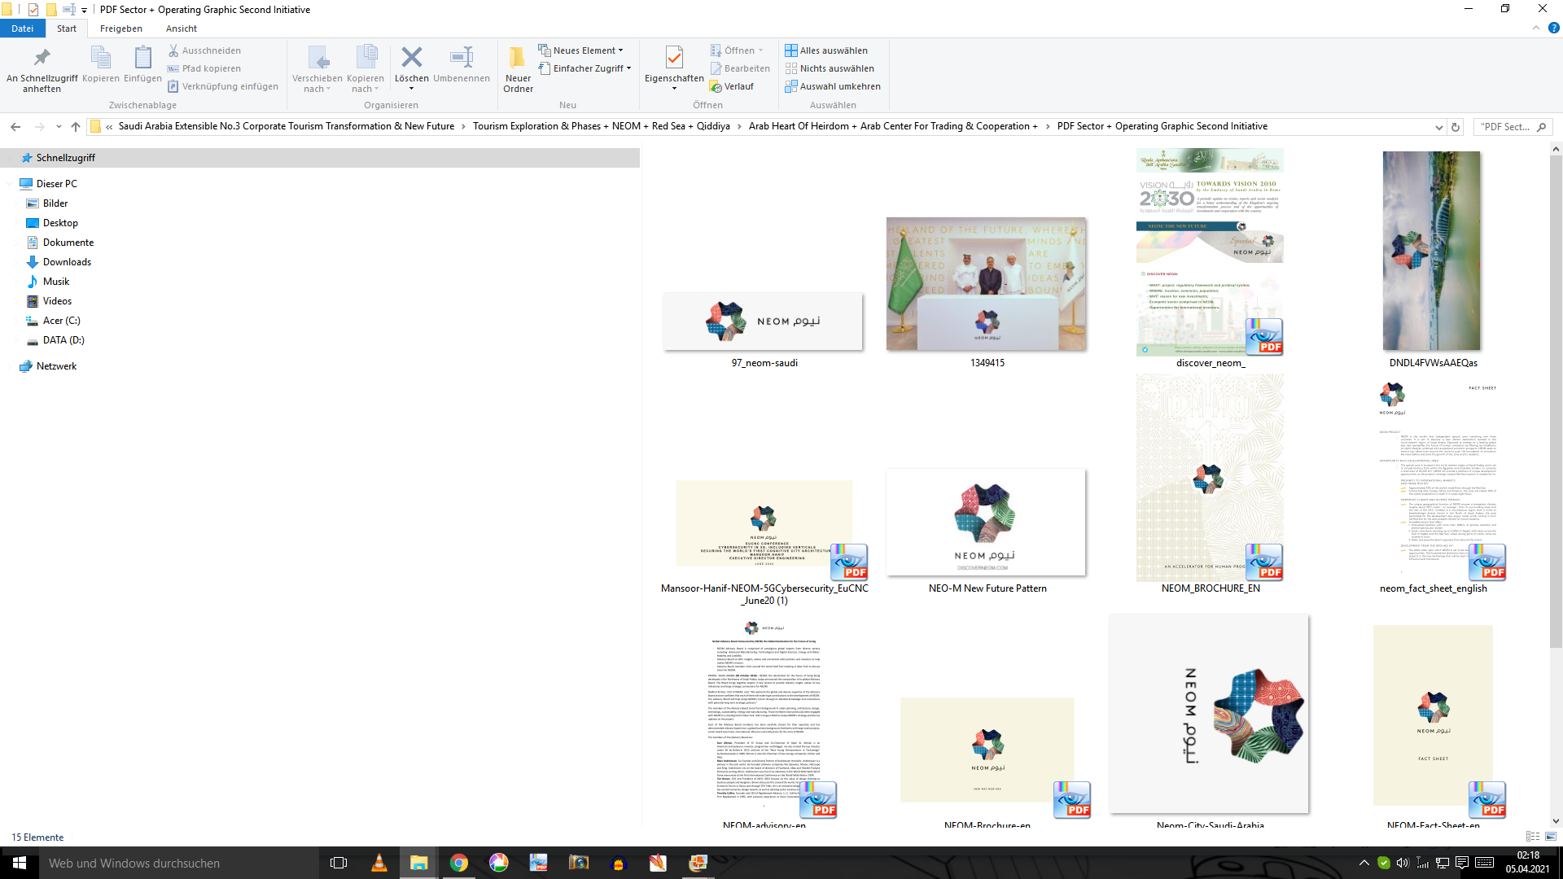1563x879 pixels.
Task: Switch to details view icon in status bar
Action: coord(1533,837)
